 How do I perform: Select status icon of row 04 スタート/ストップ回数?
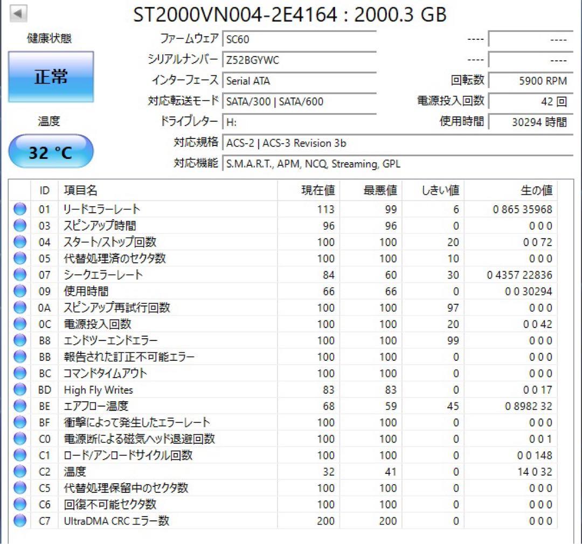20,242
